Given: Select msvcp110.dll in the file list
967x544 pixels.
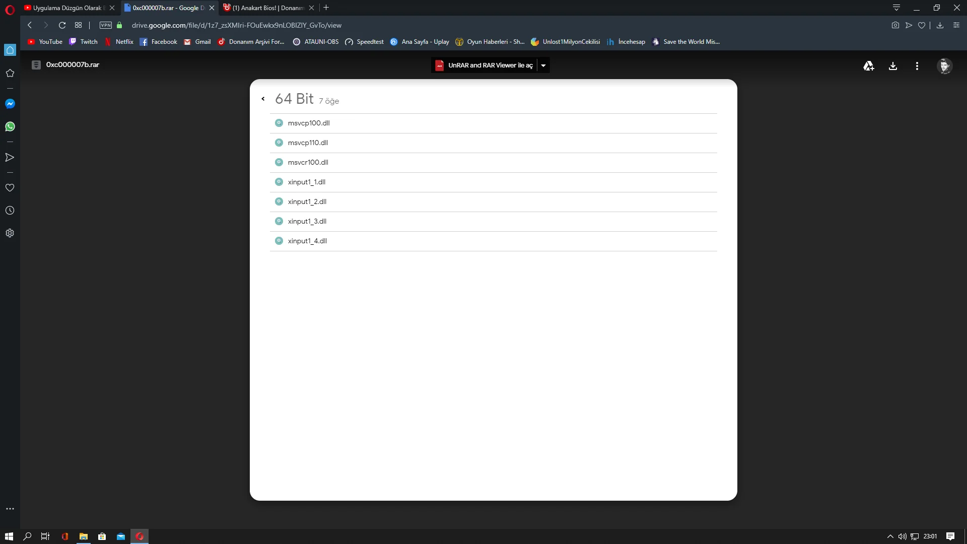Looking at the screenshot, I should 308,143.
